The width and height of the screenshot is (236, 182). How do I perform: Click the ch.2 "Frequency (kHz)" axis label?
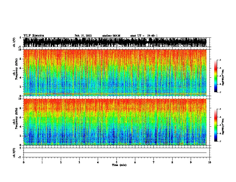[16, 118]
